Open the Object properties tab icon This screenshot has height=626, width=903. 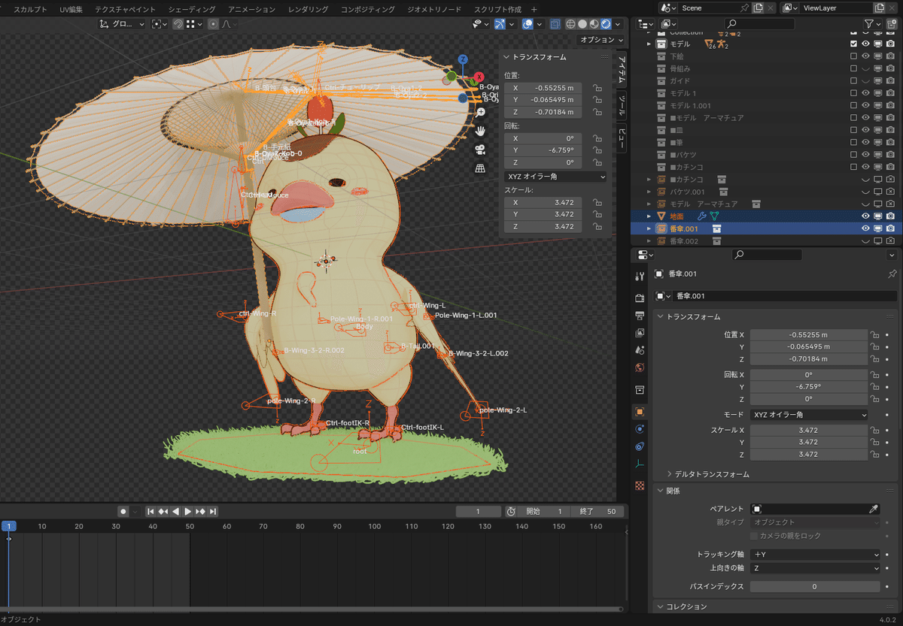click(640, 412)
